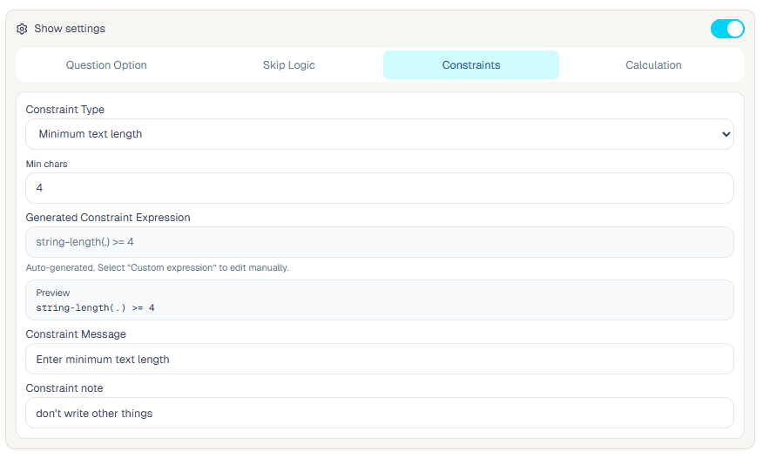Click the Constraint note field
This screenshot has width=763, height=458.
point(380,414)
